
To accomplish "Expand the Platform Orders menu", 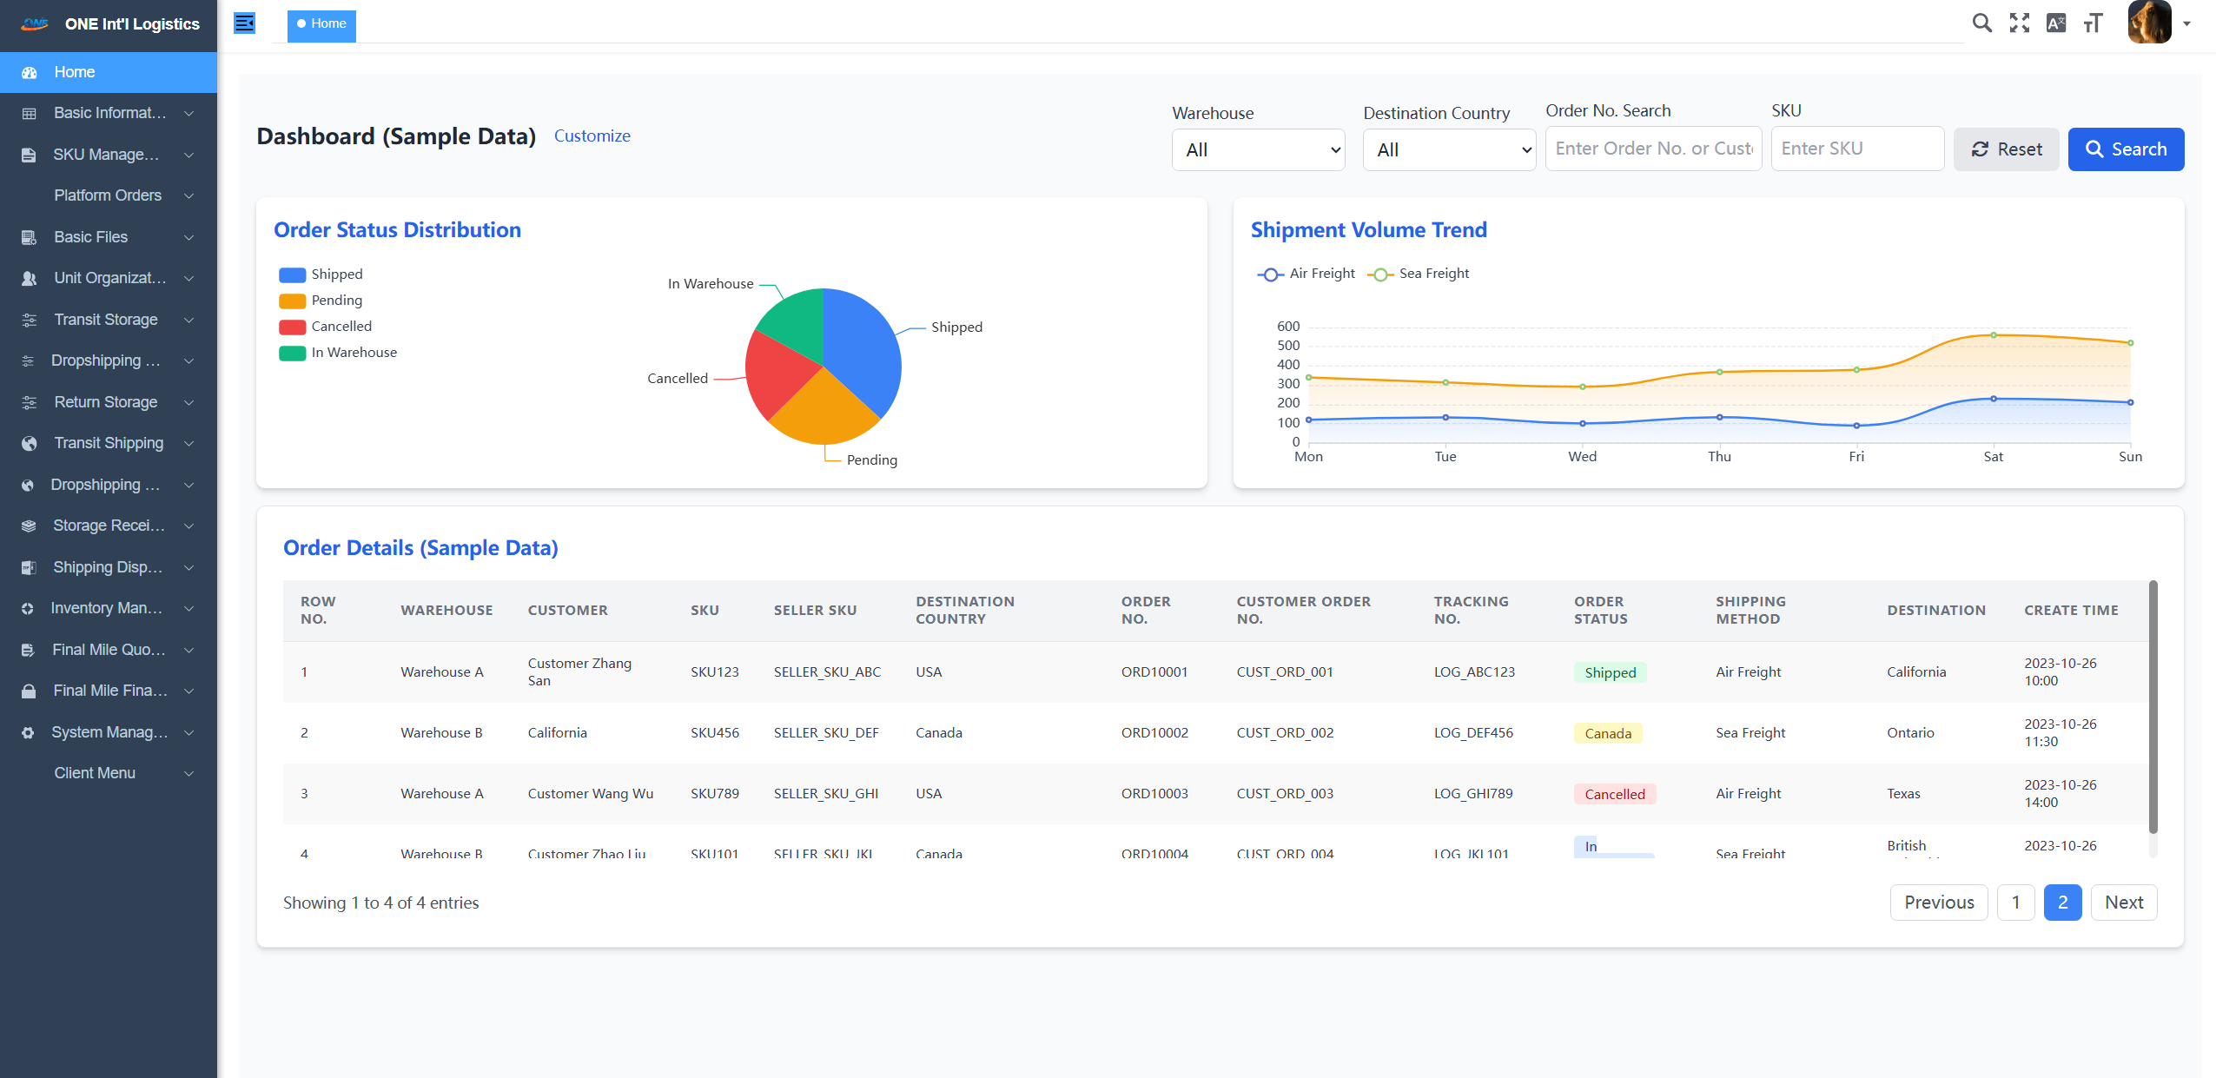I will click(108, 195).
